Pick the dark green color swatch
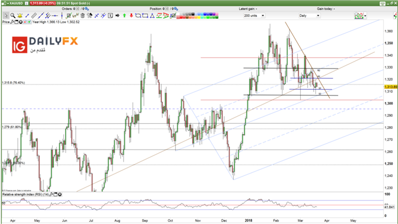398x224 pixels. 217,17
